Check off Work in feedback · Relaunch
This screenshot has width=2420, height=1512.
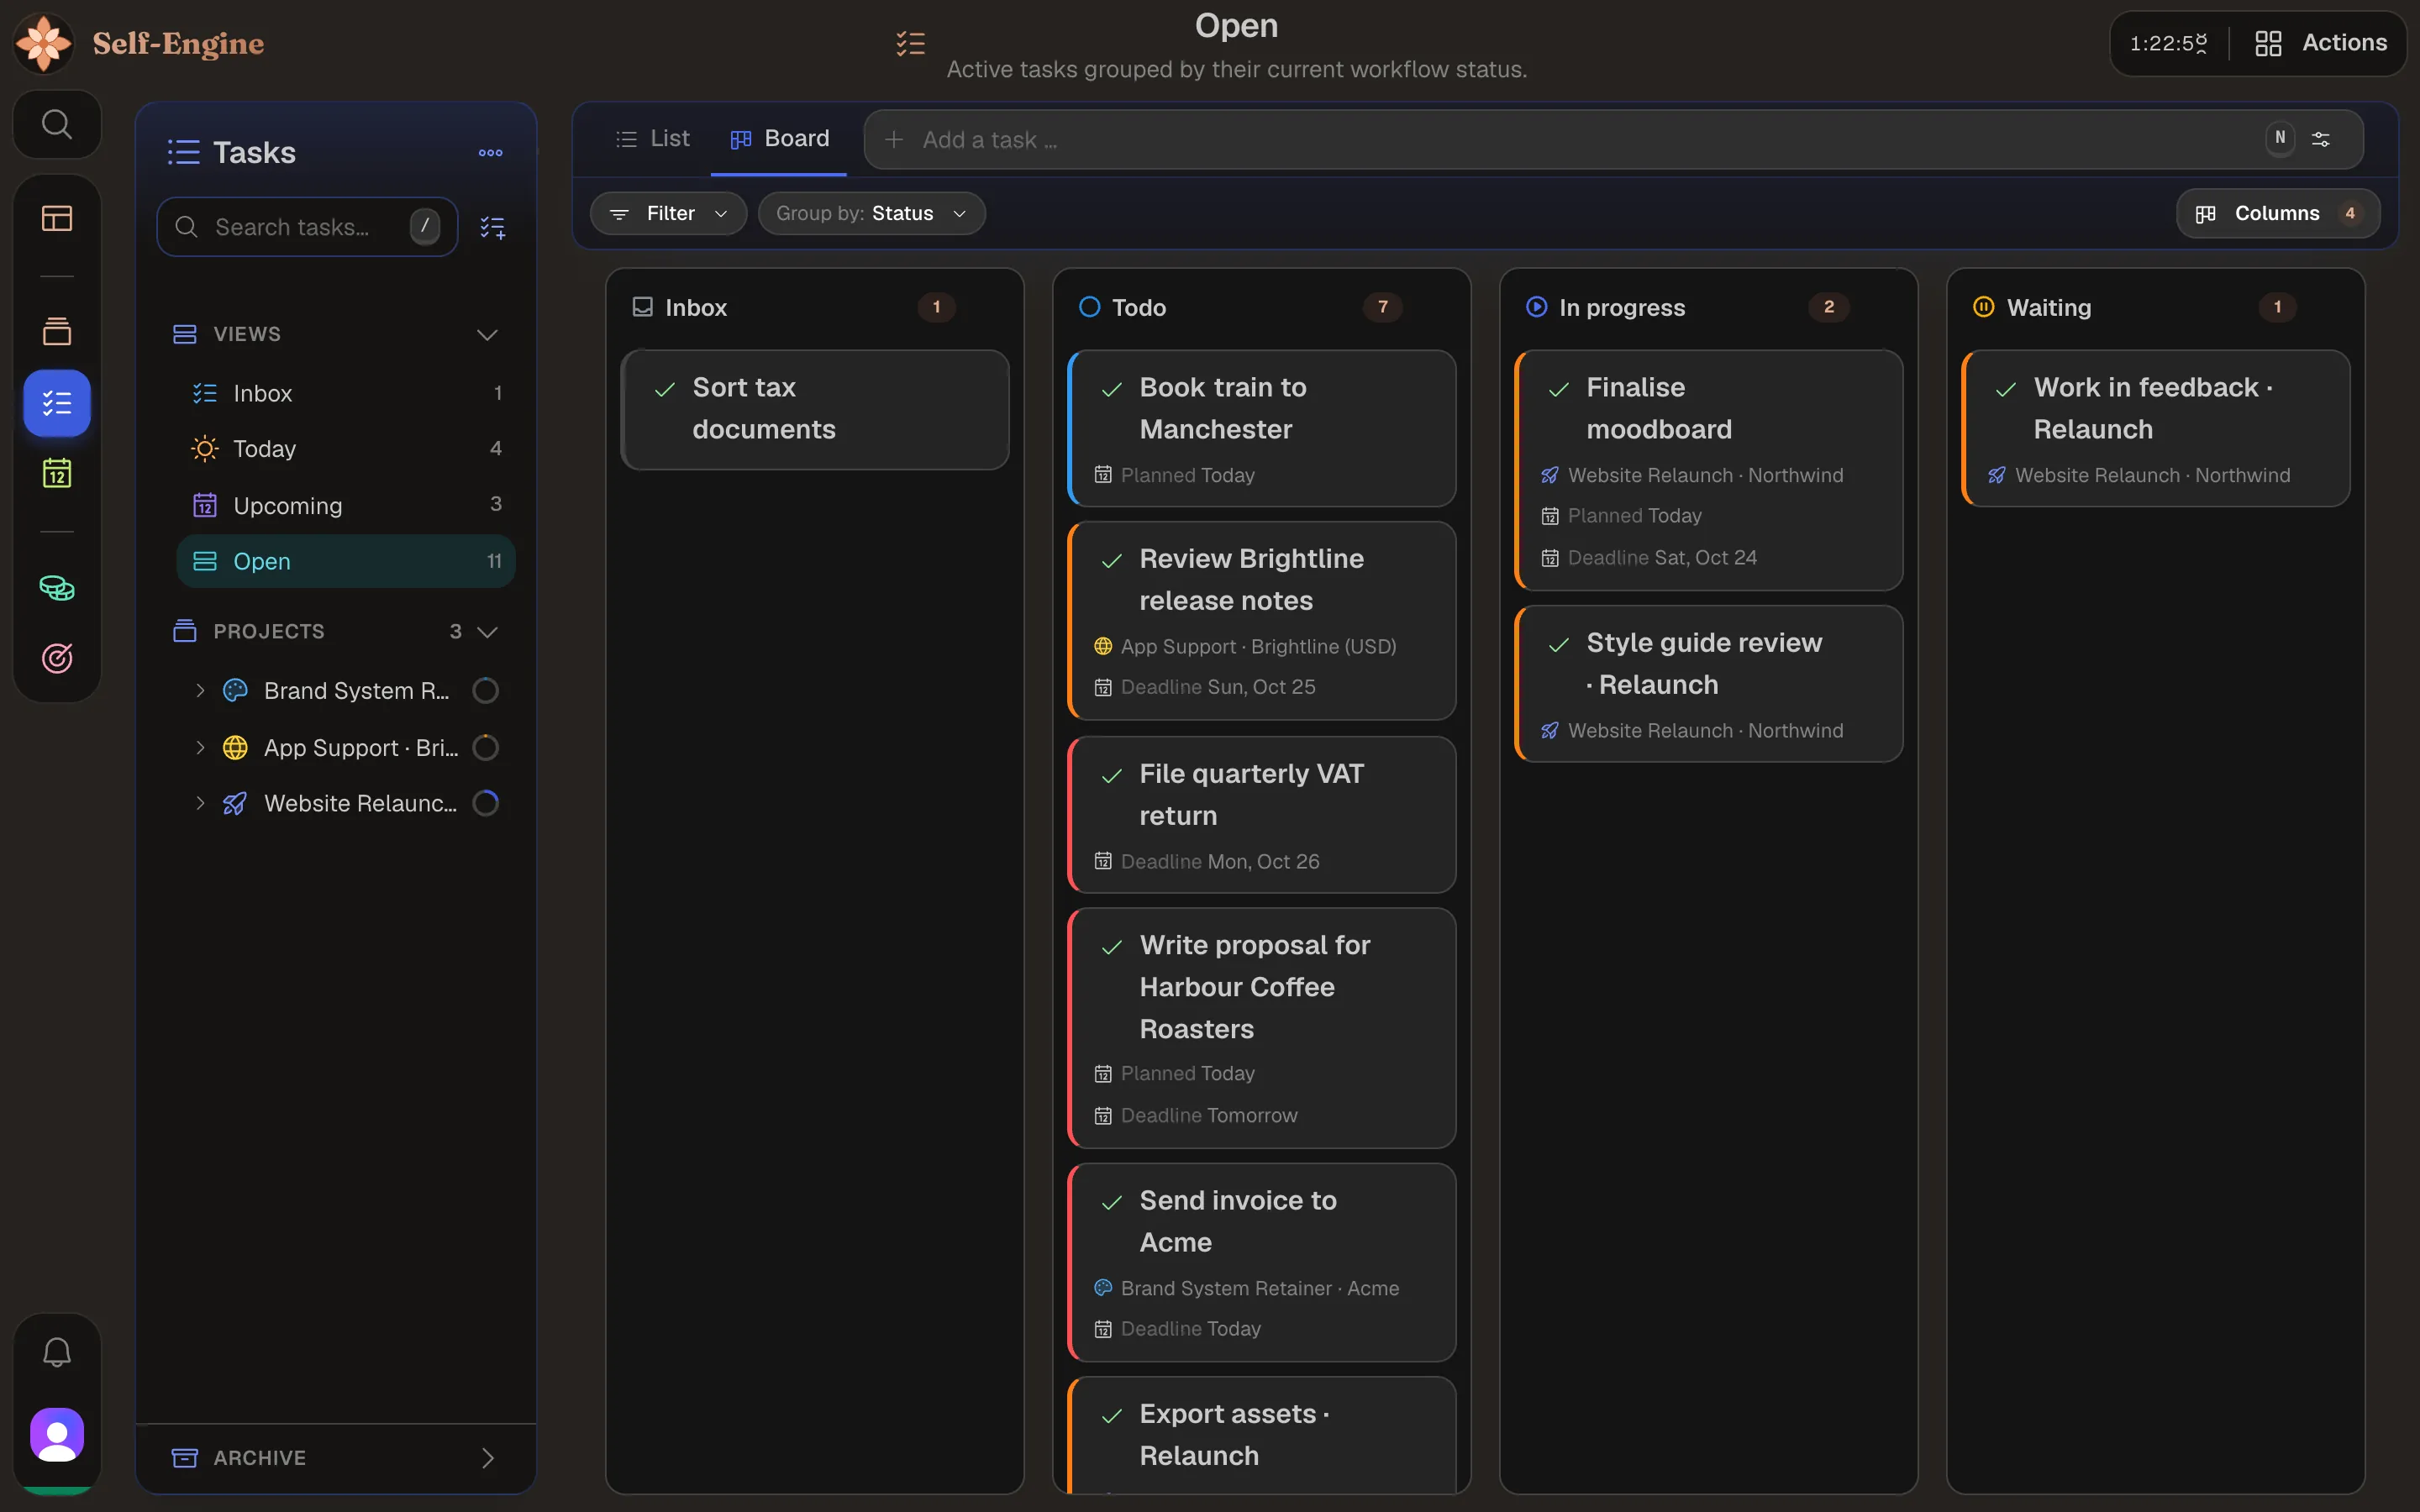[2005, 389]
